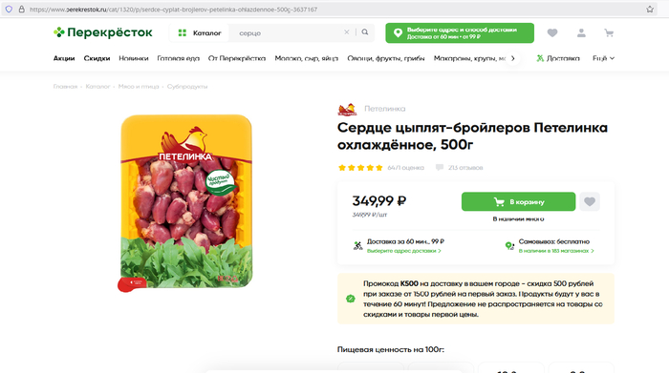
Task: Click the chicken hearts product image
Action: pos(186,203)
